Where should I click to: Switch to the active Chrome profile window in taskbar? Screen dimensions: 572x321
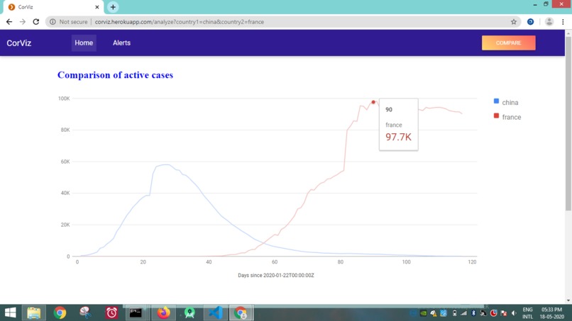[241, 312]
